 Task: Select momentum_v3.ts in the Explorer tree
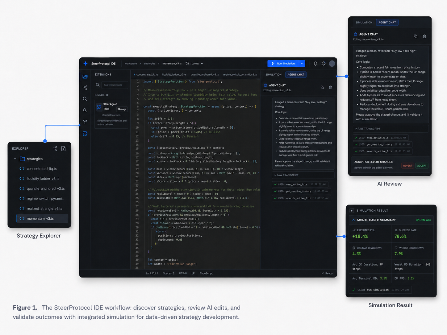pos(42,218)
